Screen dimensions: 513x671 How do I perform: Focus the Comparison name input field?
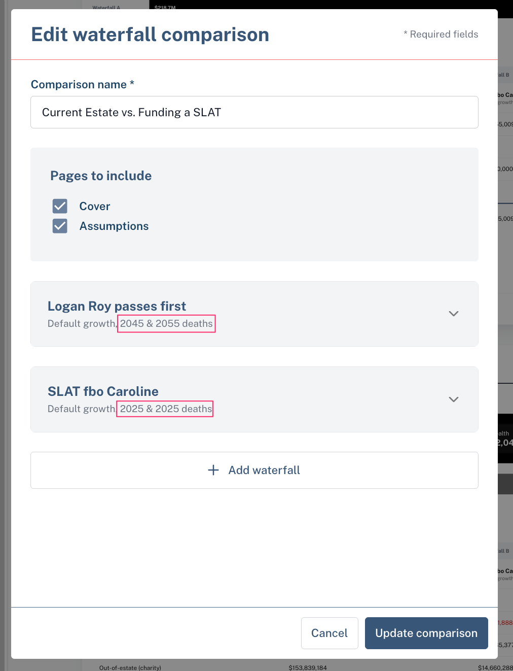click(254, 112)
